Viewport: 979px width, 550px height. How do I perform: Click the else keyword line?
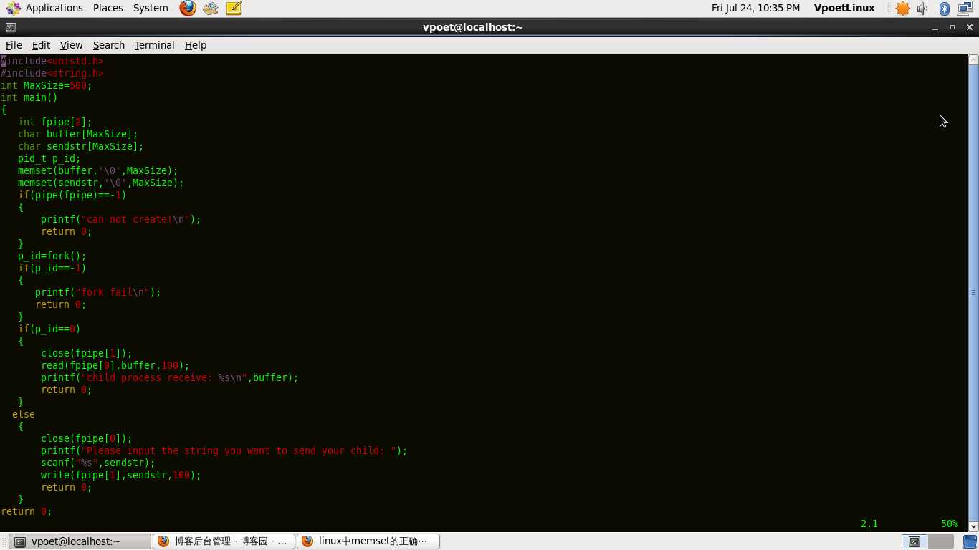24,414
